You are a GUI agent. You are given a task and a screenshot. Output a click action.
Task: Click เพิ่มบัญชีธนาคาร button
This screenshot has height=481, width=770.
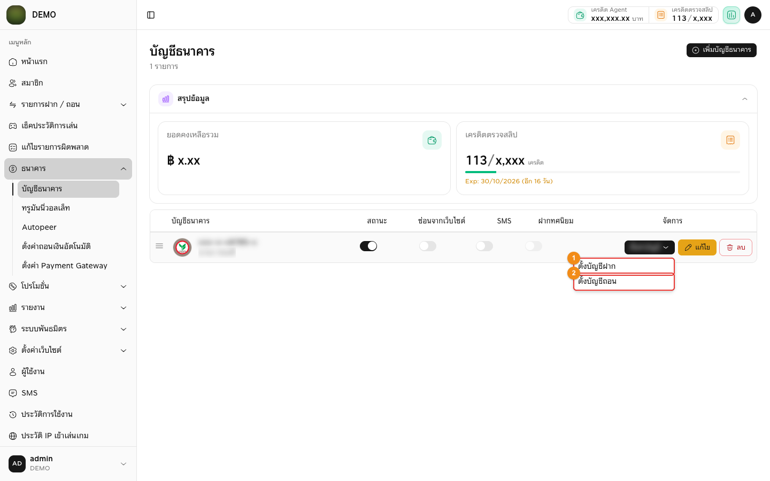click(x=721, y=50)
